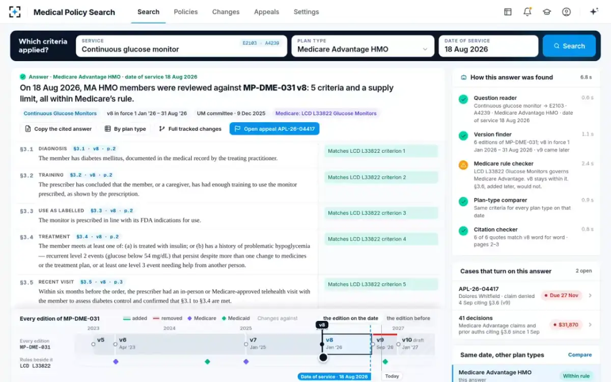The height and width of the screenshot is (382, 611).
Task: Click the Citation checker green check icon
Action: [x=463, y=231]
